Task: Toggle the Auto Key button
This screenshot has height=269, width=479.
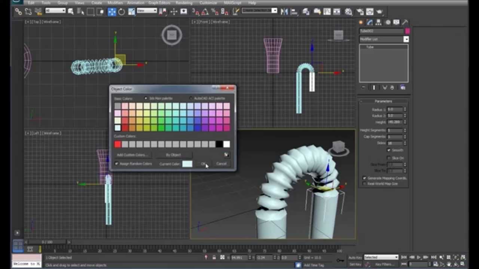Action: [355, 257]
